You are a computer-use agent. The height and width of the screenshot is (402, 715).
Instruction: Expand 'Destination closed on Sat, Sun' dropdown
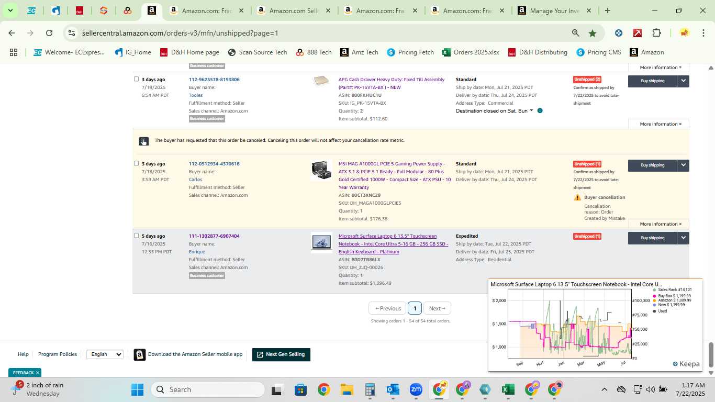[495, 111]
